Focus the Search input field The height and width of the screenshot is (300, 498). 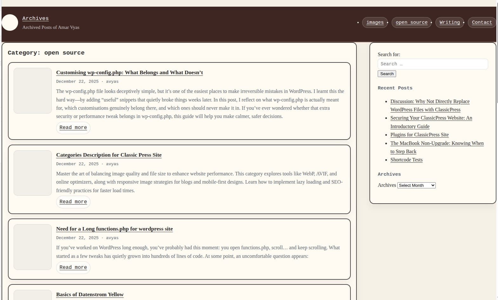click(x=433, y=64)
